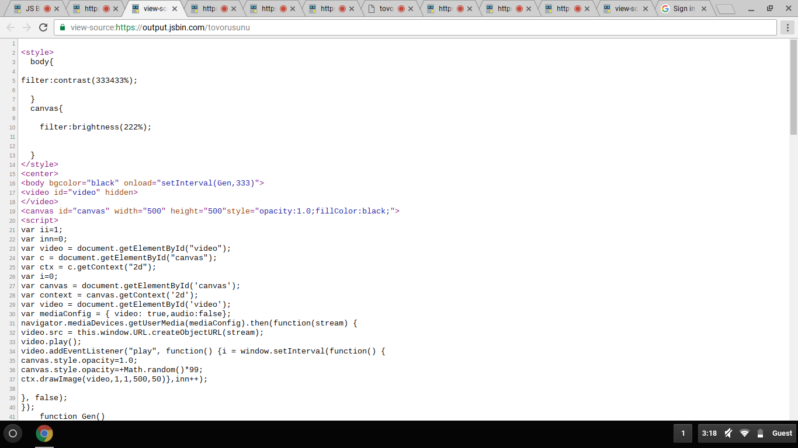This screenshot has width=798, height=448.
Task: Click the "canvas{" selector line
Action: click(47, 108)
